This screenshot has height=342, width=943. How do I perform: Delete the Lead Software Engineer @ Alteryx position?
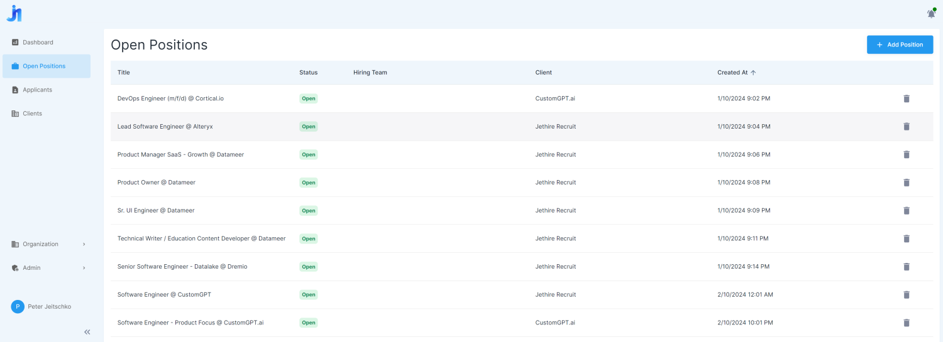coord(907,127)
